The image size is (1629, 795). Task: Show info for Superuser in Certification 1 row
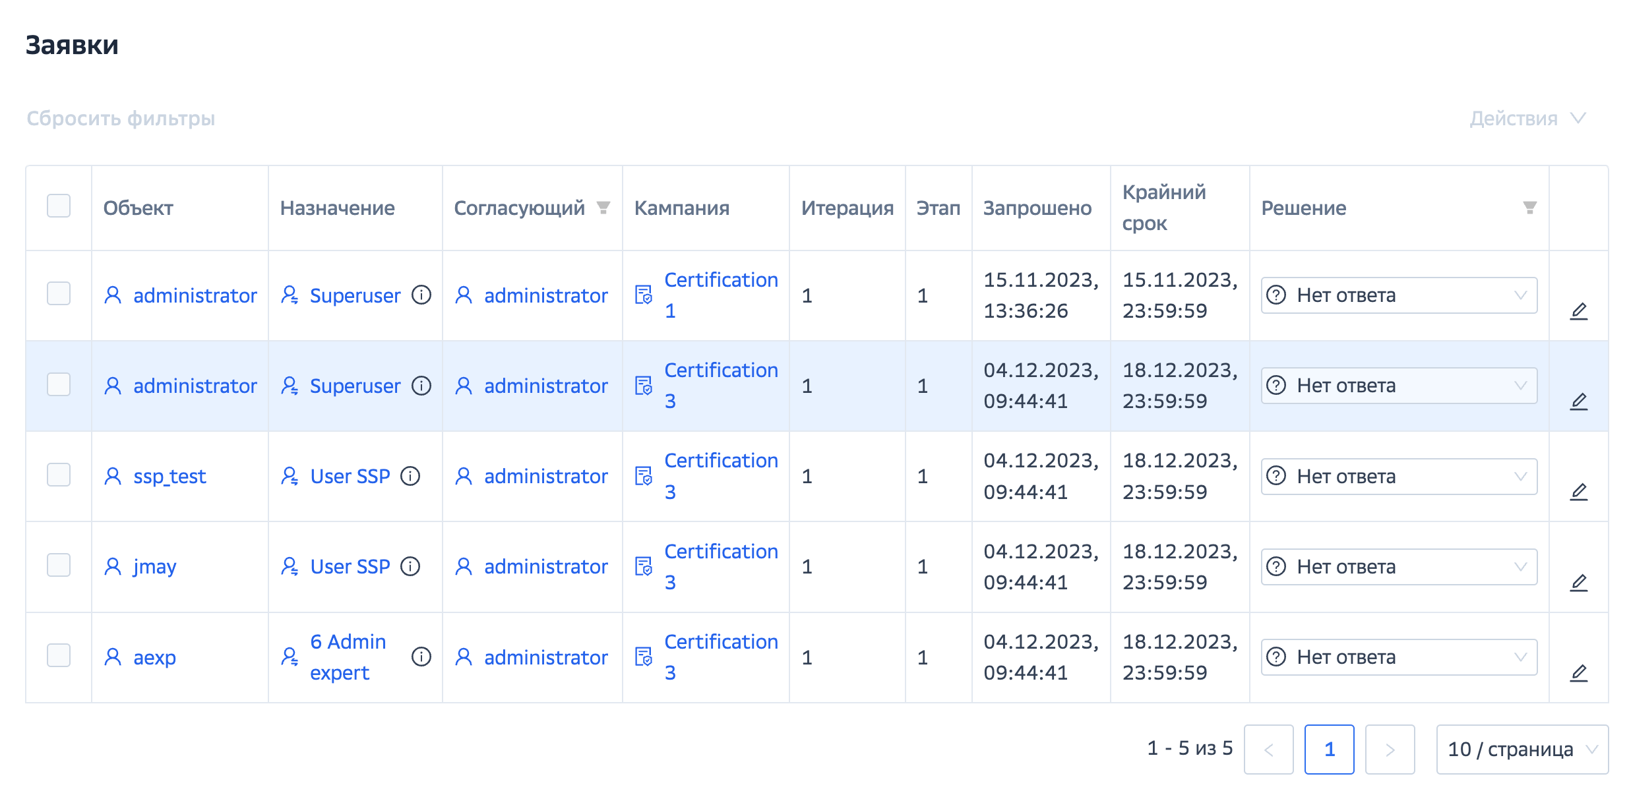coord(421,295)
